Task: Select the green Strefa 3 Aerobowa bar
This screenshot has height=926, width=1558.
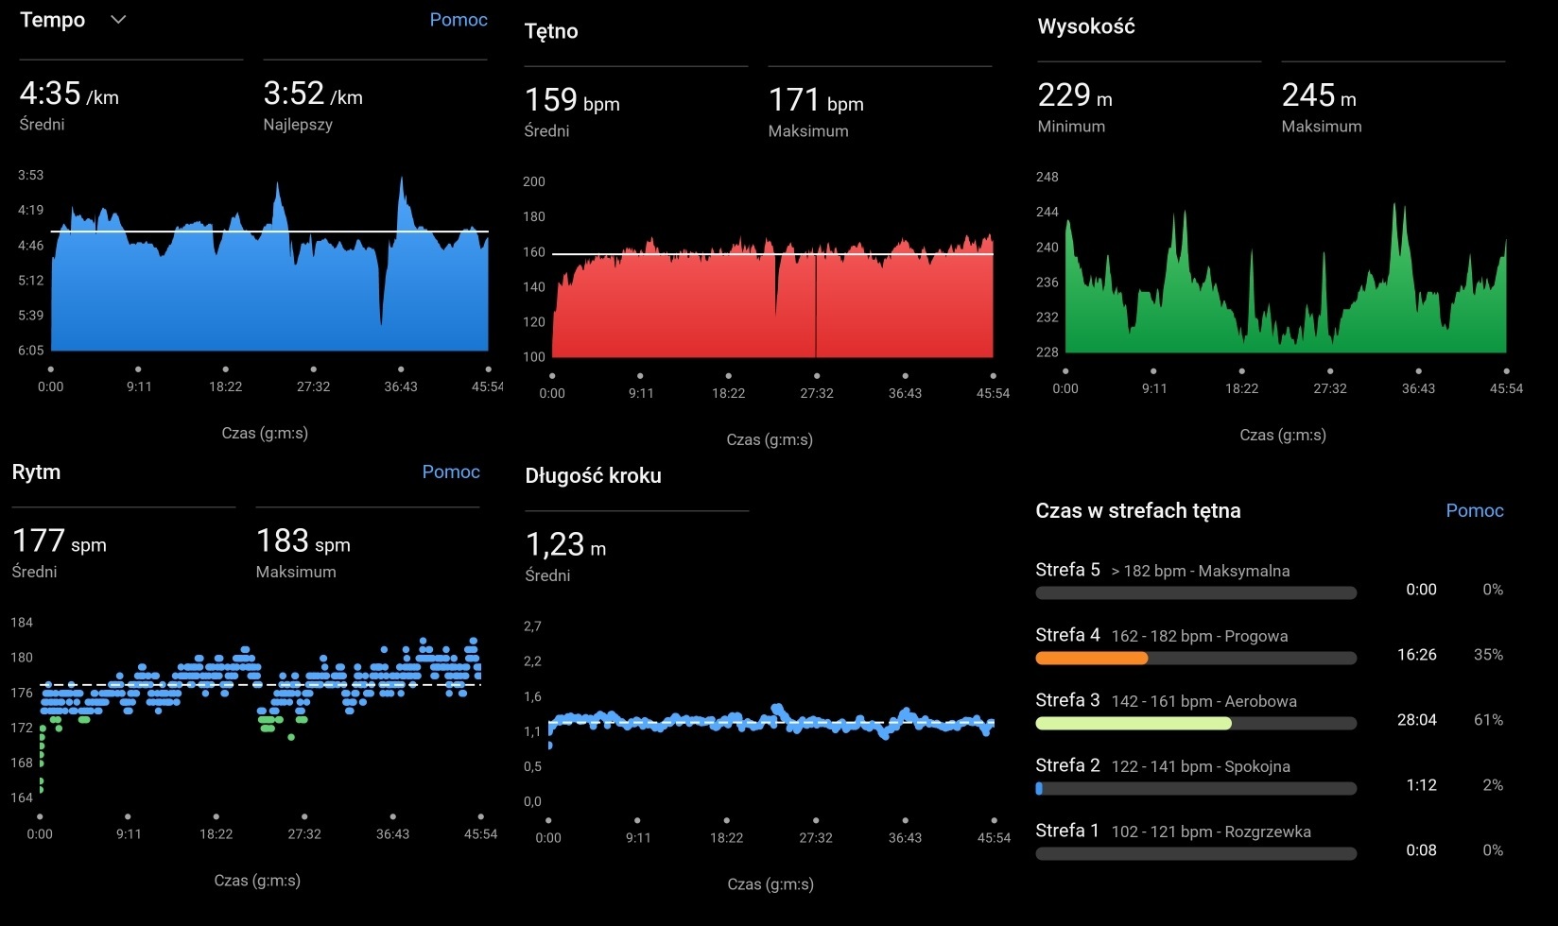Action: (1133, 723)
